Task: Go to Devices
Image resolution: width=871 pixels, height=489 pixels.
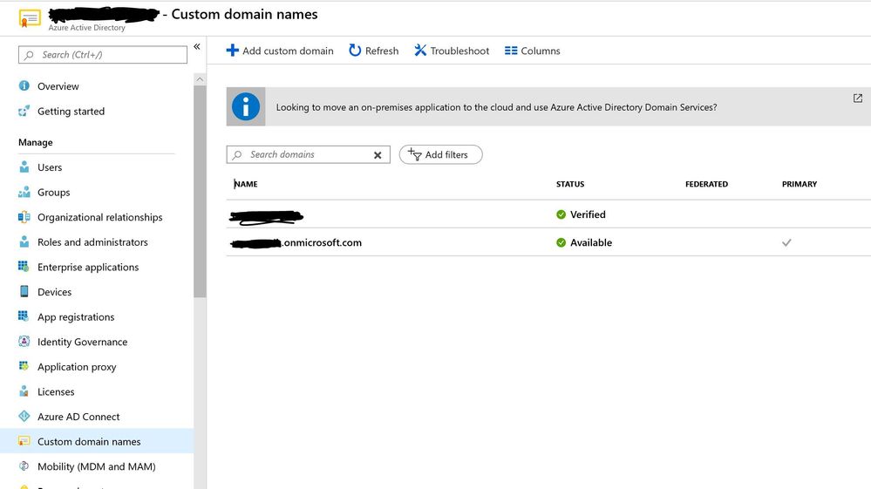Action: (x=54, y=292)
